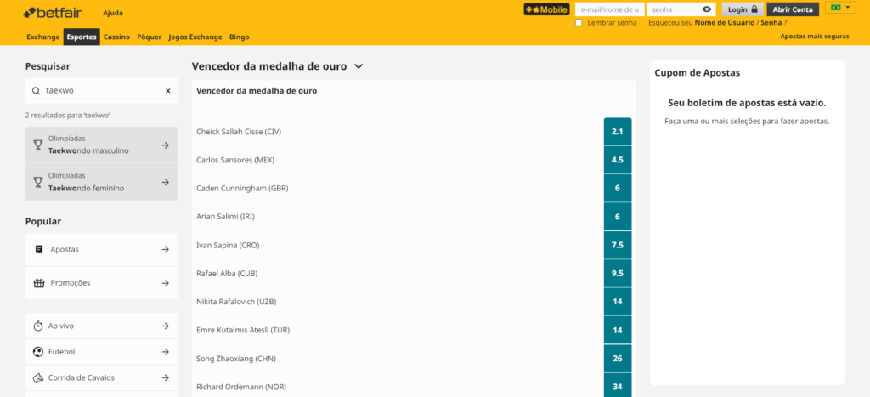Click the Abrir Conta button
The height and width of the screenshot is (397, 870).
click(793, 9)
